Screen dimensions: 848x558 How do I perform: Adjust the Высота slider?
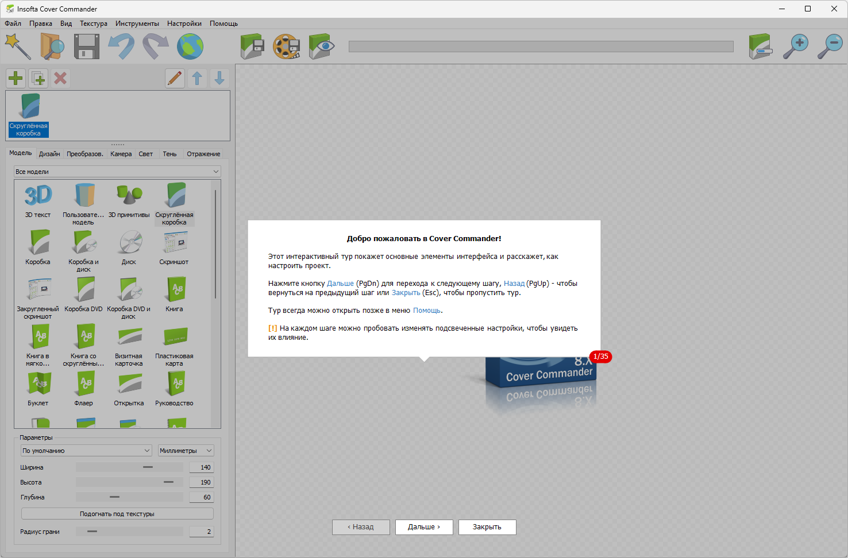(129, 482)
